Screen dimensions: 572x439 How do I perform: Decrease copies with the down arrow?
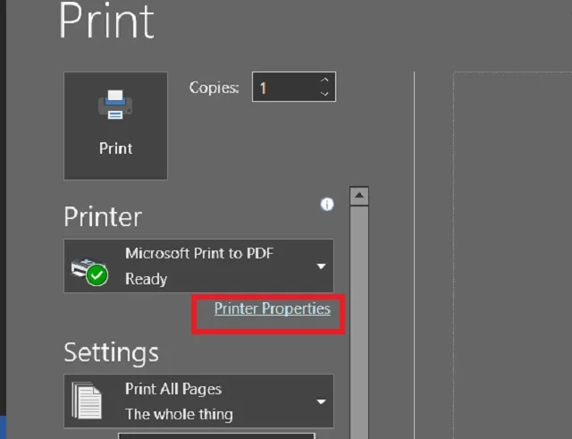(x=324, y=94)
